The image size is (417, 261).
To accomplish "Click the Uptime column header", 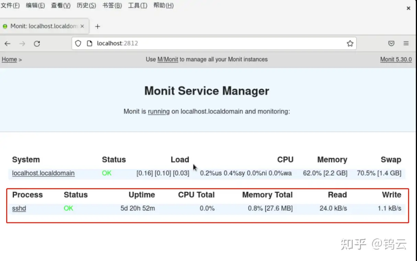I will click(x=142, y=195).
